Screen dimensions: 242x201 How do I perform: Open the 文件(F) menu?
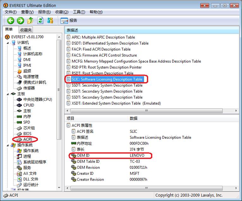click(11, 12)
